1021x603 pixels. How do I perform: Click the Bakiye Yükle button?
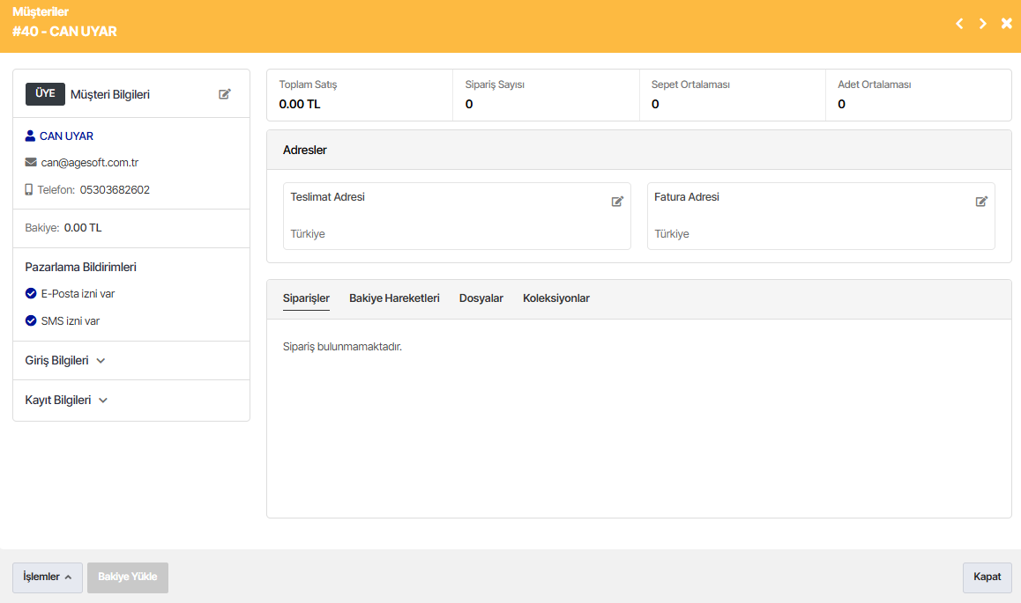point(128,577)
